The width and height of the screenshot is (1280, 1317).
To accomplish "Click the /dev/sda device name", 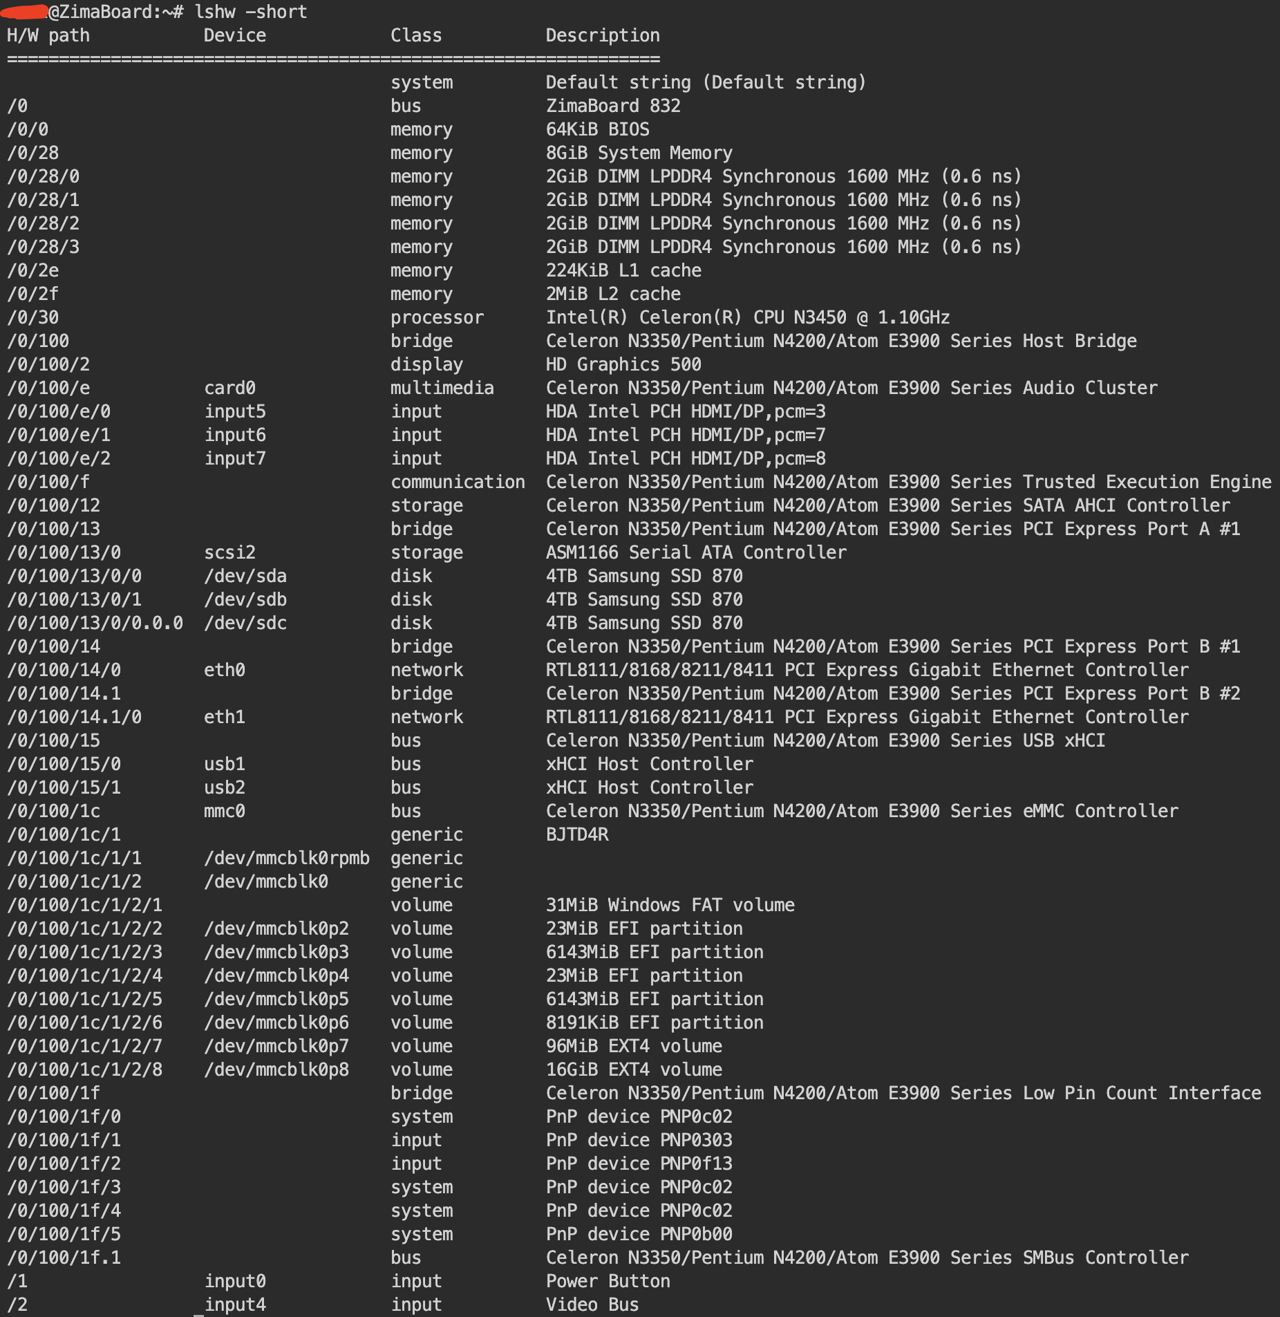I will click(x=245, y=576).
